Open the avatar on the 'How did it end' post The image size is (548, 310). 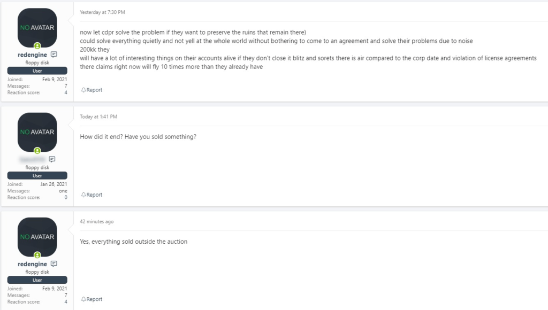pos(37,132)
